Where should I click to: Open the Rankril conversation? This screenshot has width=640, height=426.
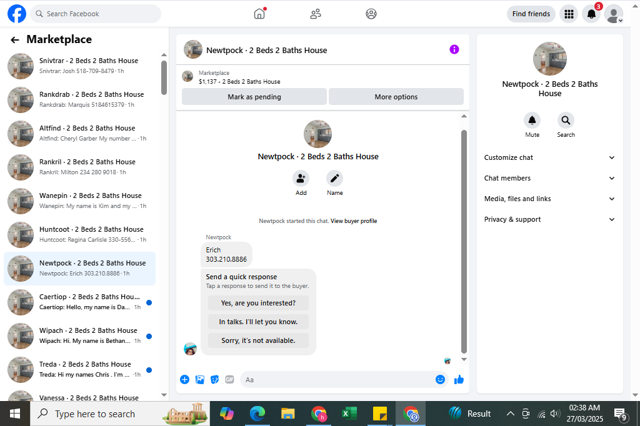[79, 167]
